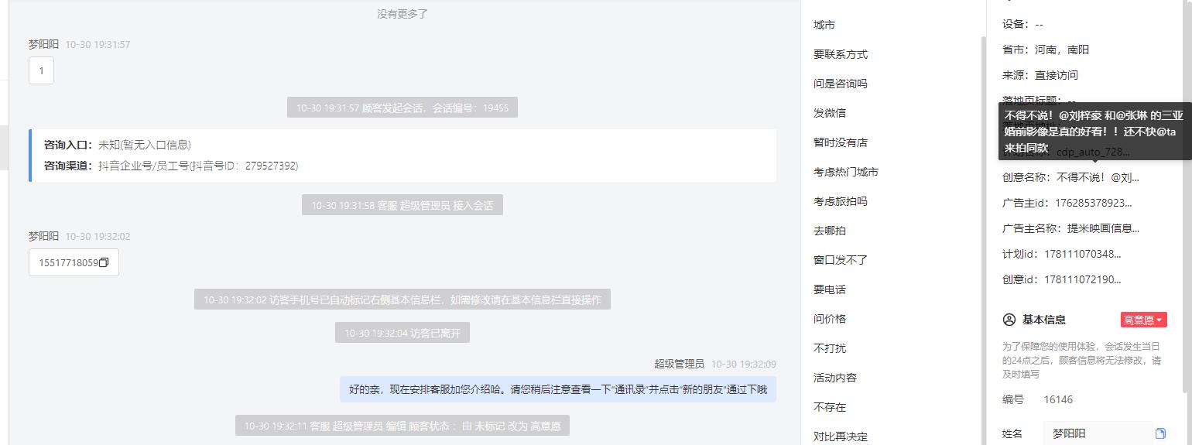Open the 高意愿 intent dropdown
The width and height of the screenshot is (1192, 445).
(x=1143, y=320)
